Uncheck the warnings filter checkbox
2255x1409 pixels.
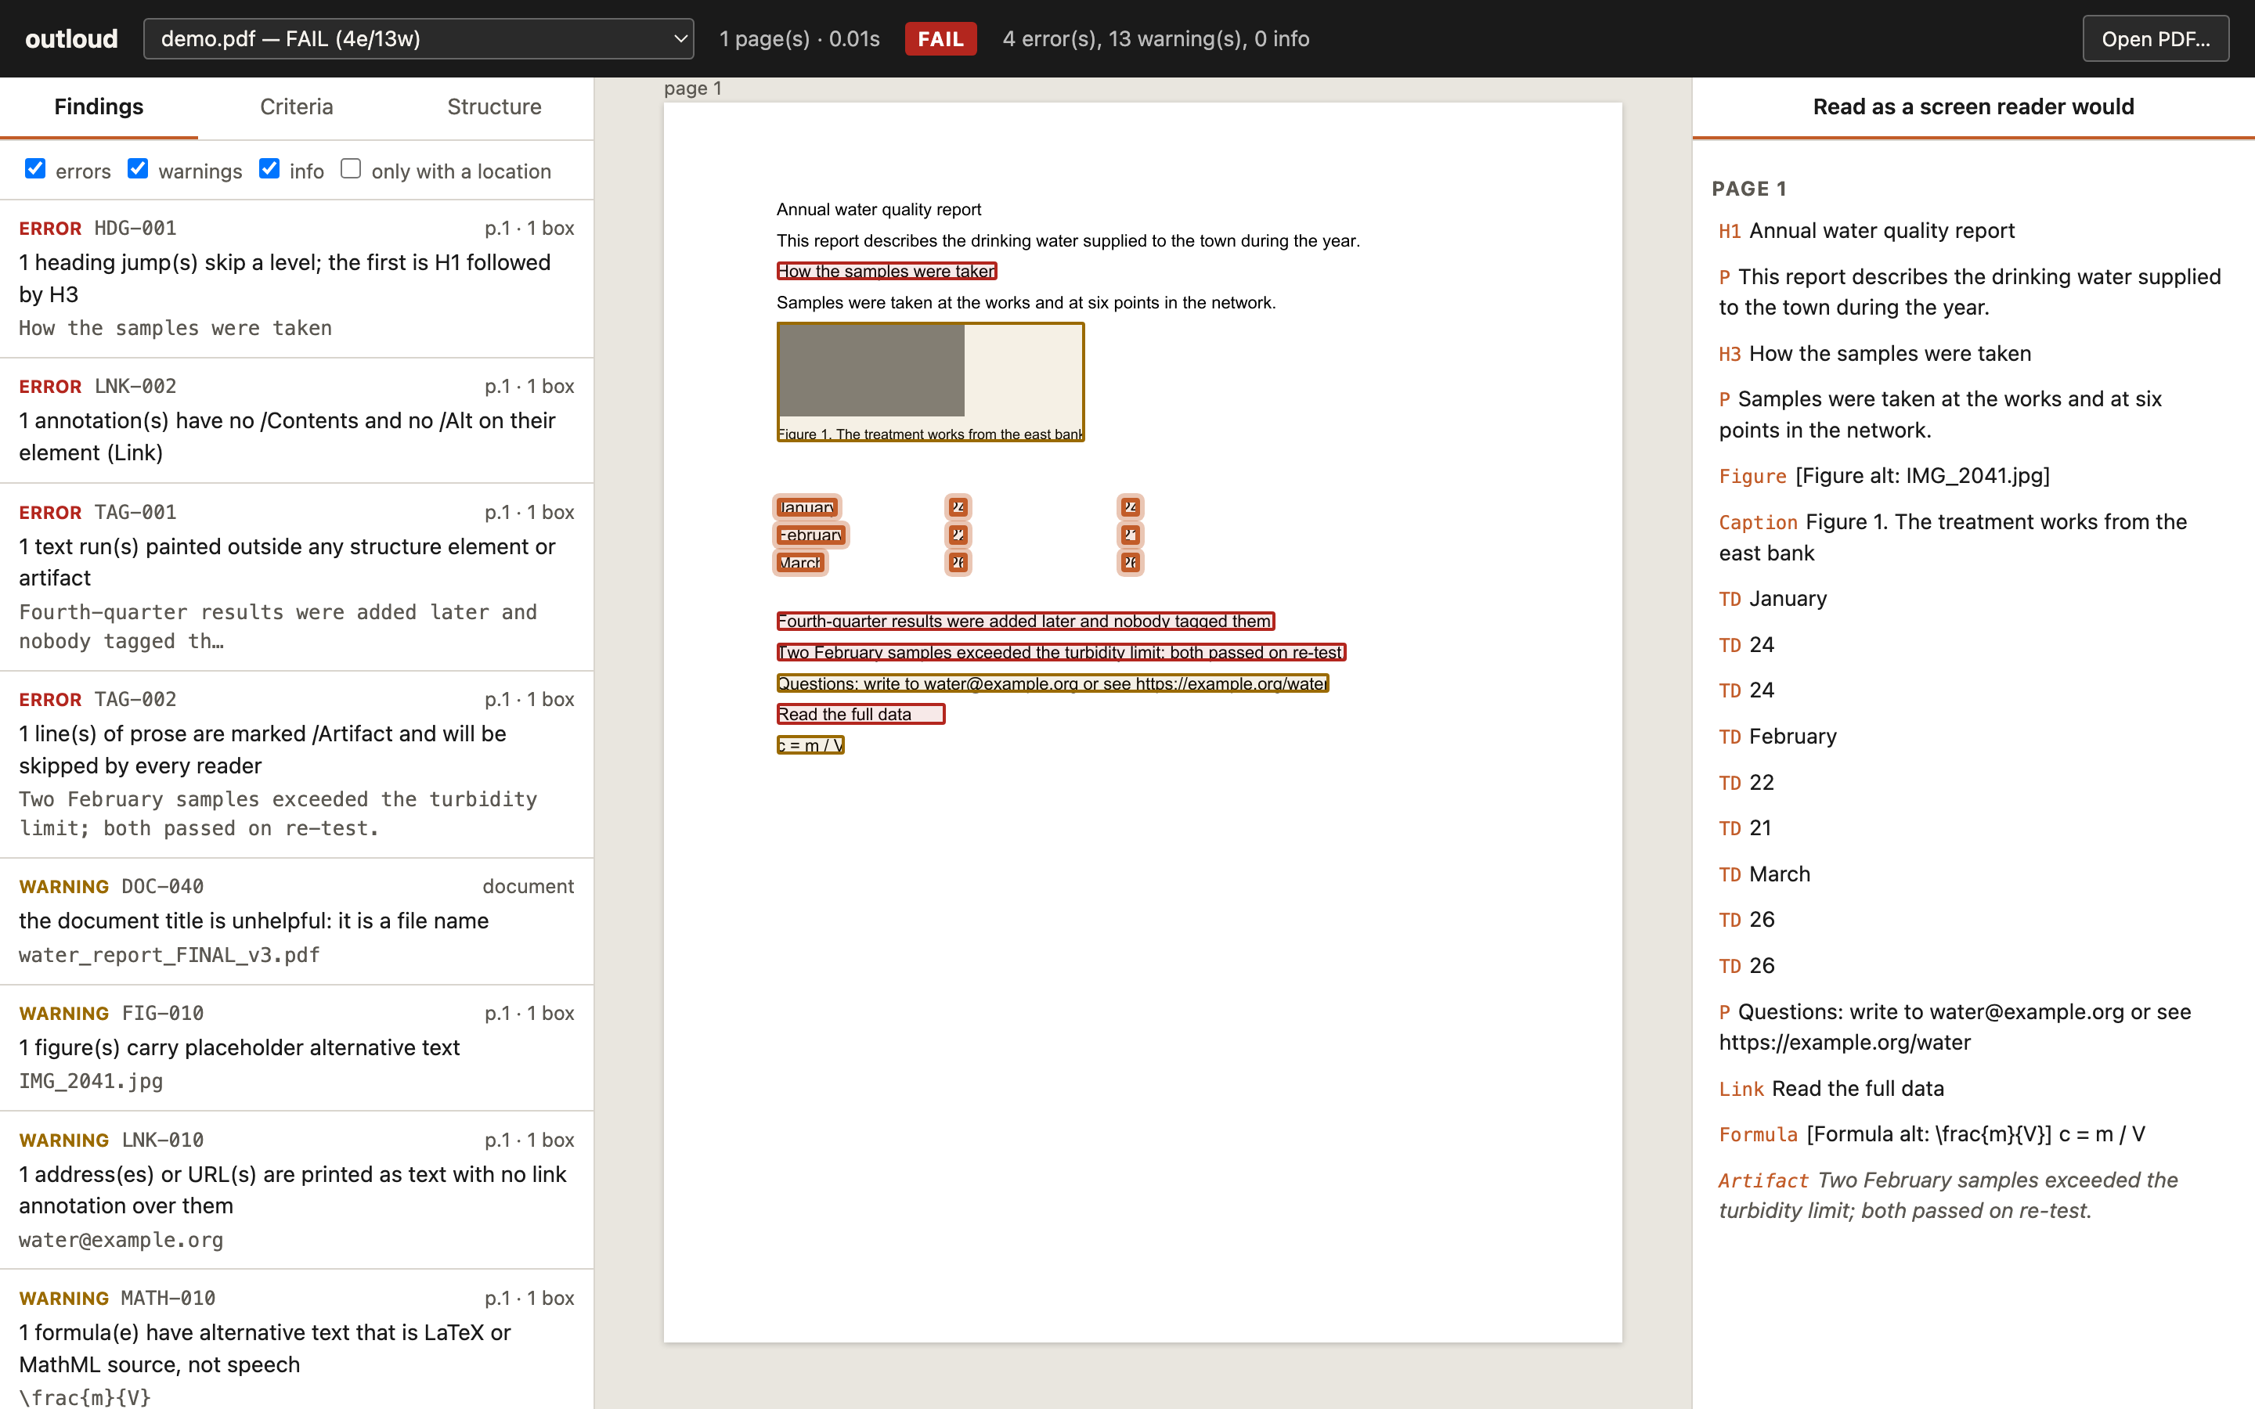click(x=138, y=168)
